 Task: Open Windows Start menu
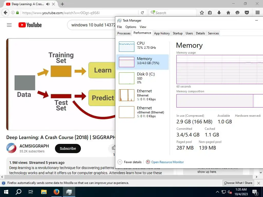coord(6,192)
